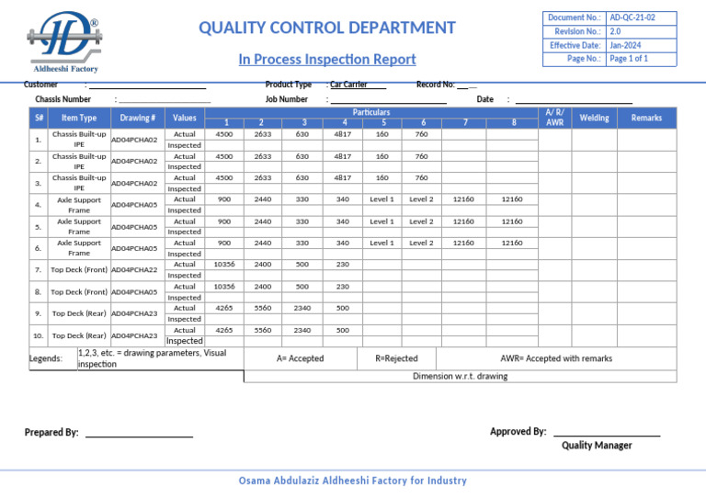Click row 5 drawing number AD04PCHA05
The height and width of the screenshot is (499, 706).
click(x=134, y=227)
